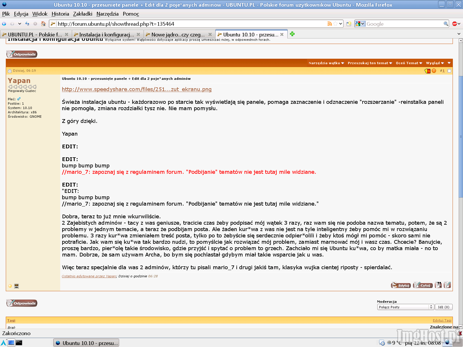Click the bottom Odpowiedz reply button
Image resolution: width=463 pixels, height=347 pixels.
[22, 303]
